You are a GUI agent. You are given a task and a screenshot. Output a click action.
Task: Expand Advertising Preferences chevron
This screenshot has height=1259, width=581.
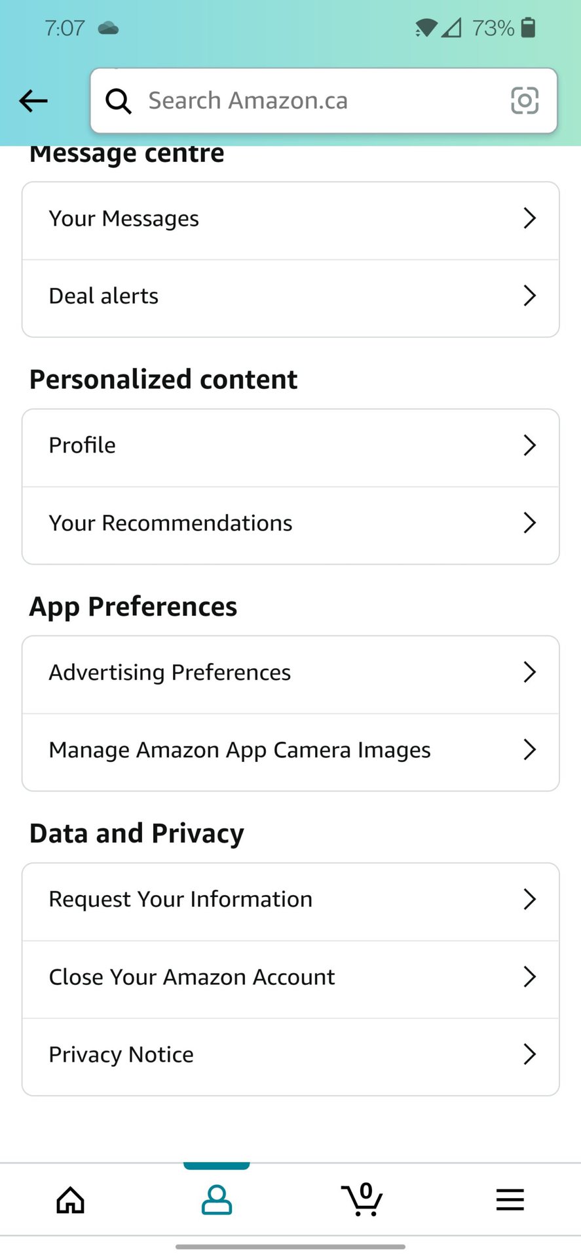coord(529,672)
